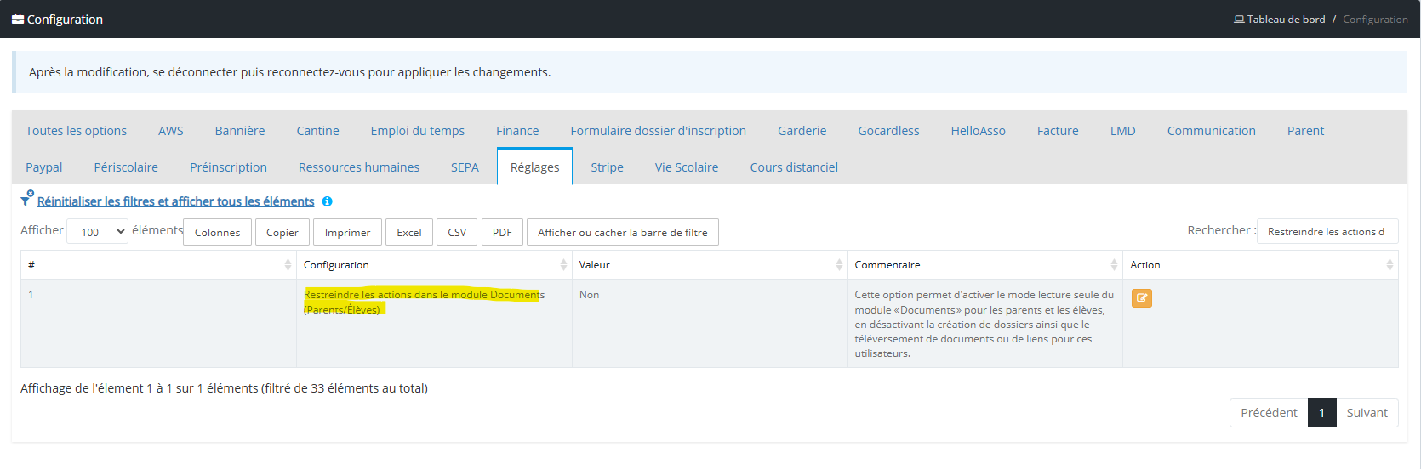The width and height of the screenshot is (1421, 469).
Task: Sort by the Commentaire column arrows
Action: tap(1114, 265)
